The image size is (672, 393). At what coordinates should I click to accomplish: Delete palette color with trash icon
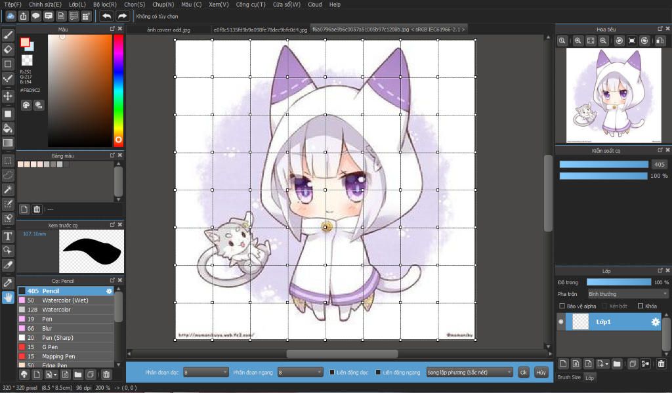click(x=37, y=209)
